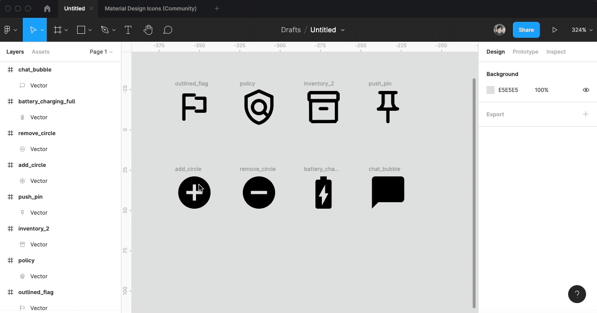Select the Move tool arrow
Viewport: 597px width, 313px height.
33,30
